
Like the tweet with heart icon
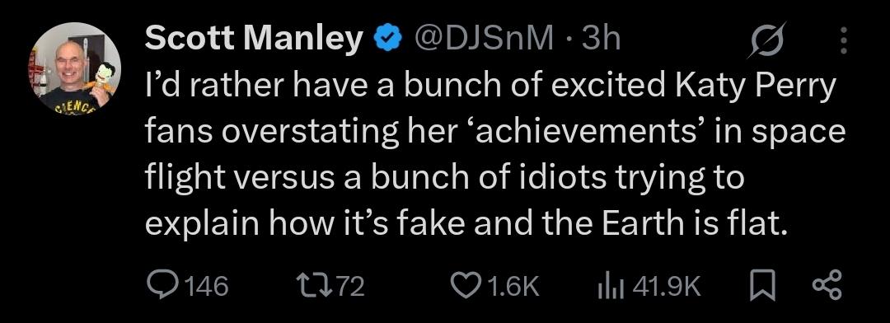(466, 286)
